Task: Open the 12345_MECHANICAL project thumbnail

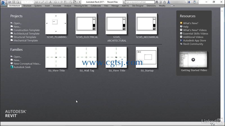Action: tap(146, 24)
